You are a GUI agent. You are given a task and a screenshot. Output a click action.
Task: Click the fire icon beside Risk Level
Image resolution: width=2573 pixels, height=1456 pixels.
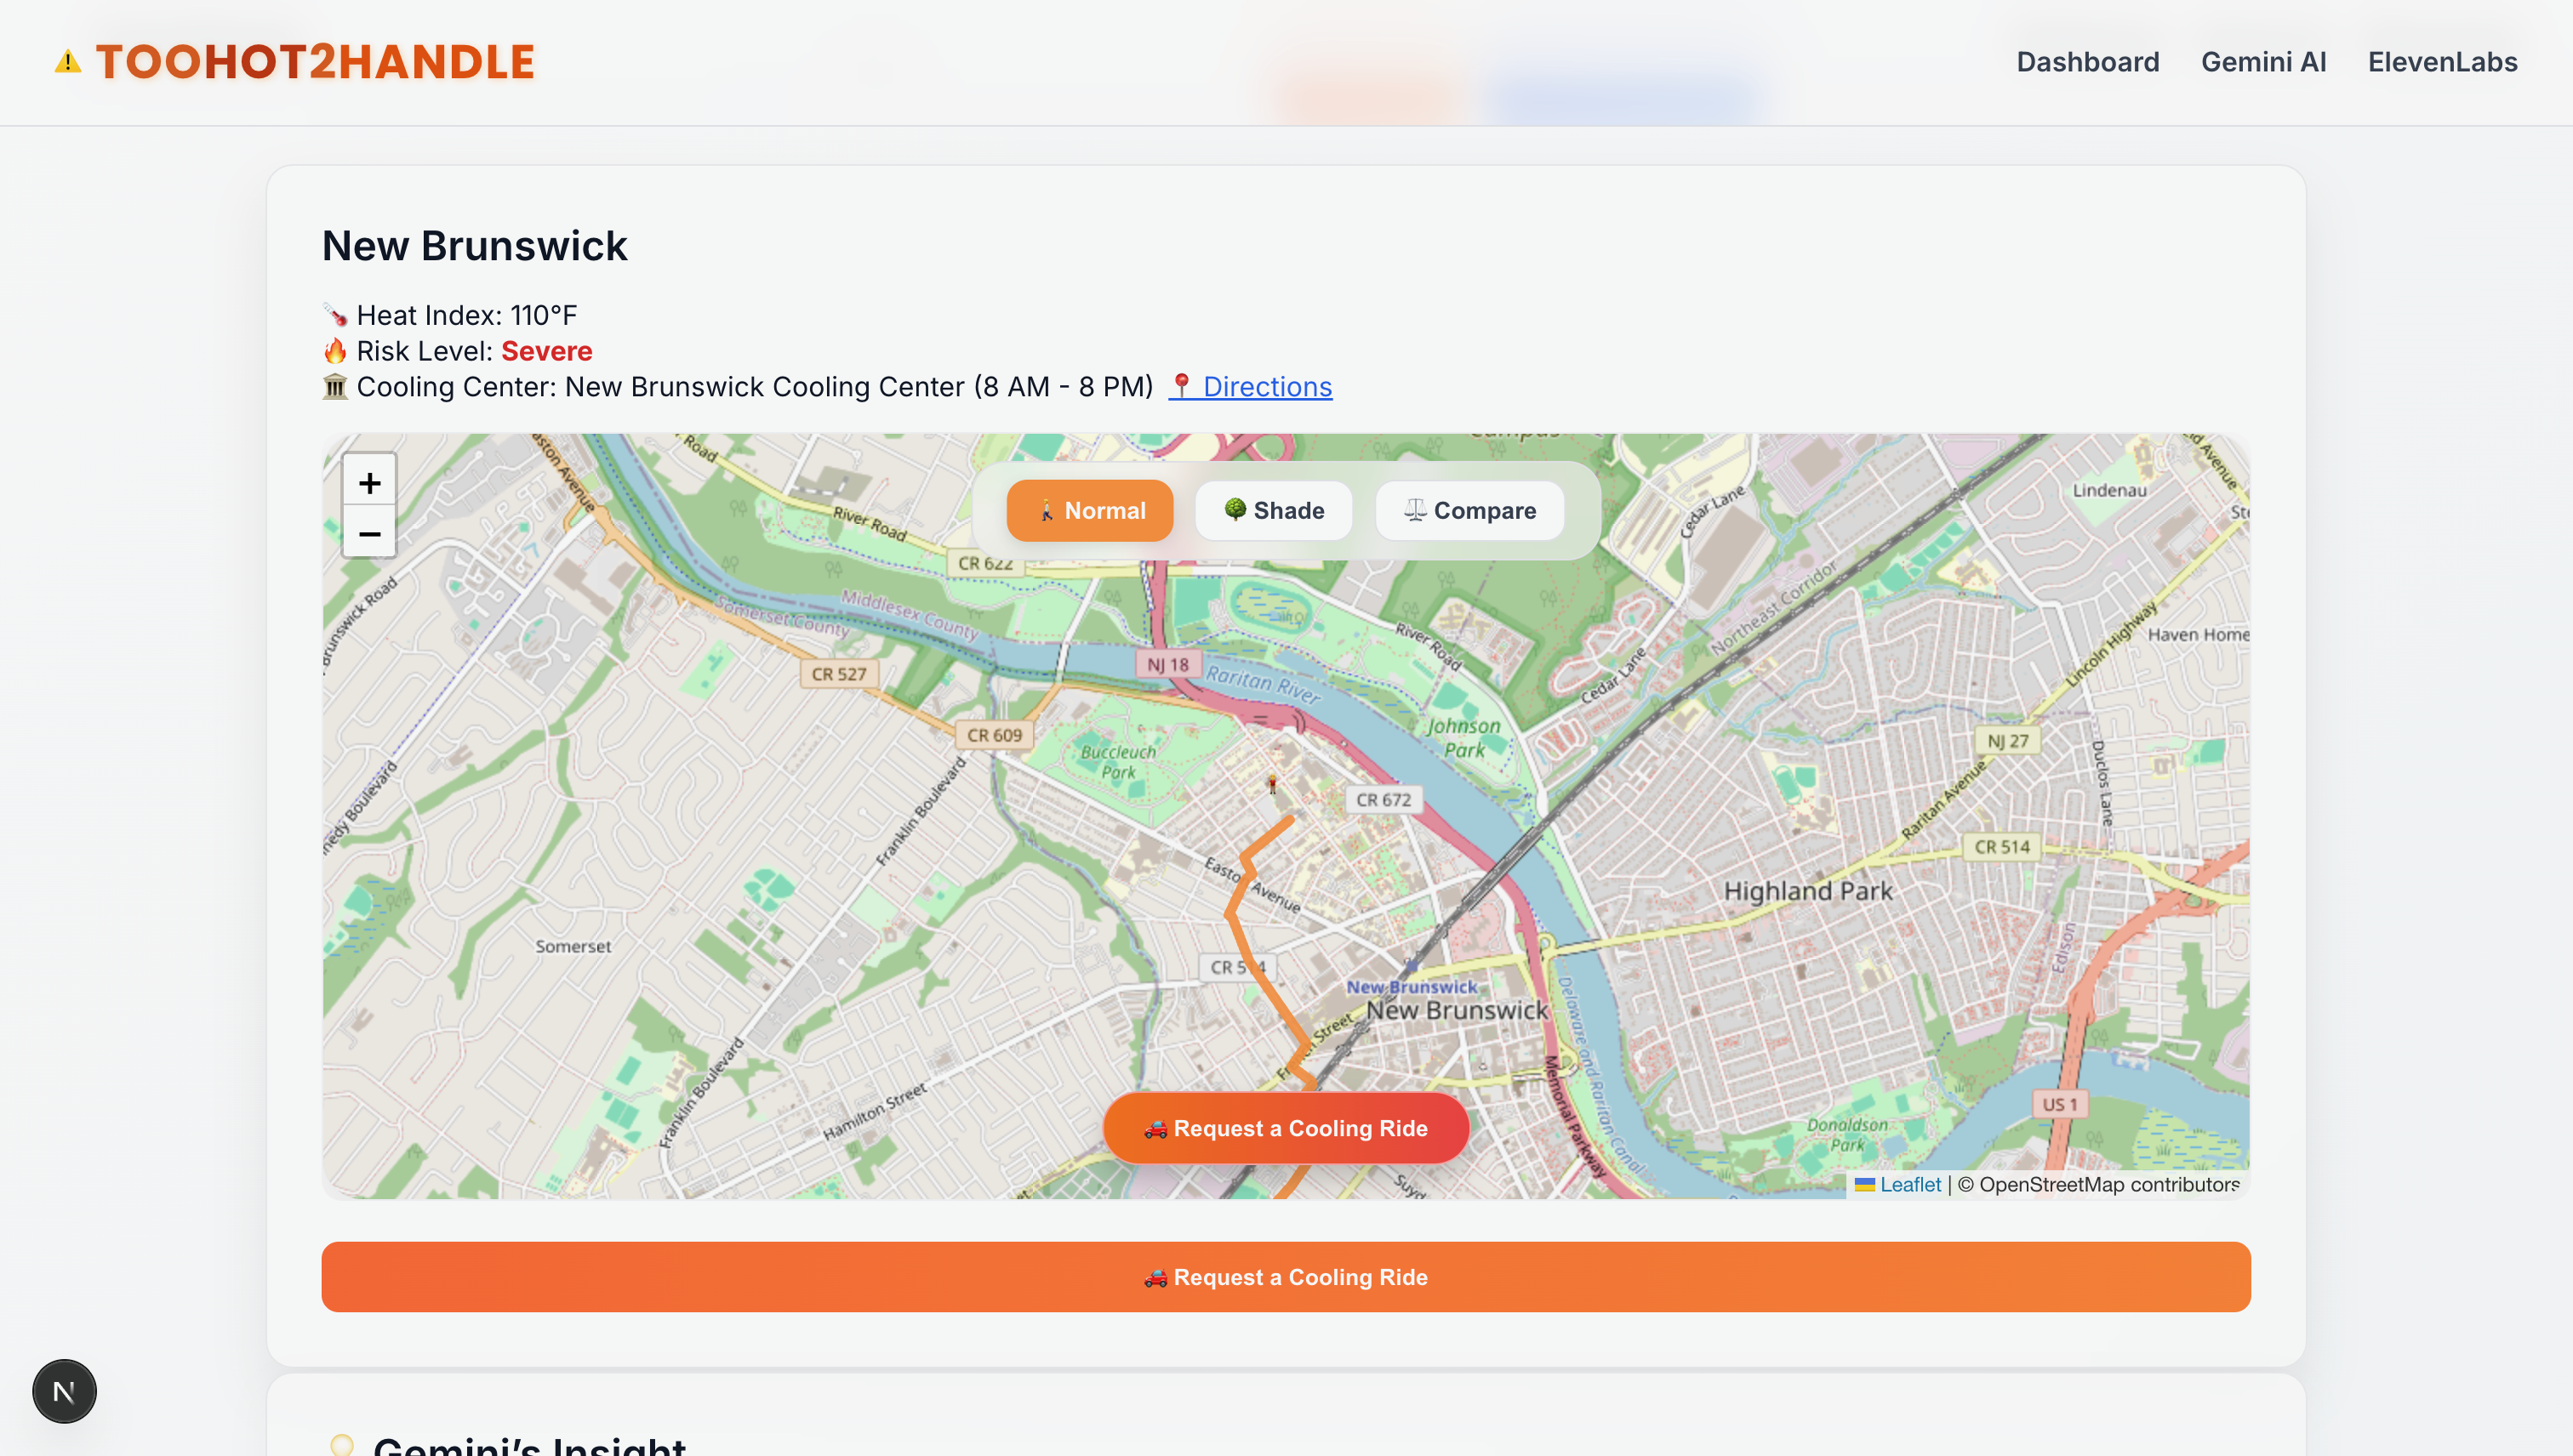click(335, 351)
